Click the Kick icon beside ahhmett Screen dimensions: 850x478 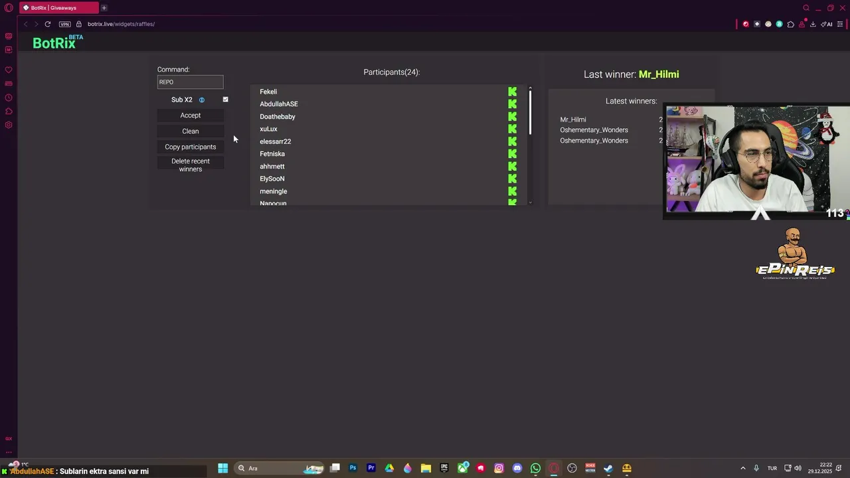pyautogui.click(x=512, y=167)
